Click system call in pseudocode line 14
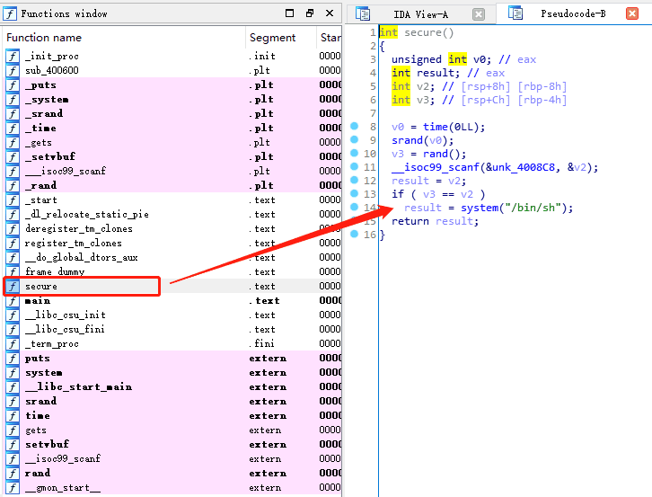652x497 pixels. [x=480, y=208]
